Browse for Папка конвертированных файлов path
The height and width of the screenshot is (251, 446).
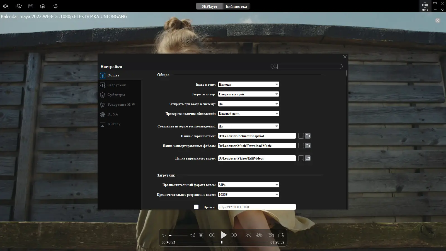(301, 146)
